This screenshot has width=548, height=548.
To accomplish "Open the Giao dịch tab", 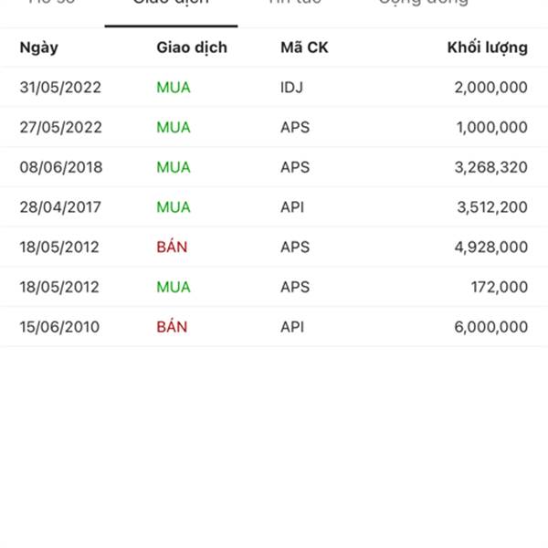I will (171, 2).
